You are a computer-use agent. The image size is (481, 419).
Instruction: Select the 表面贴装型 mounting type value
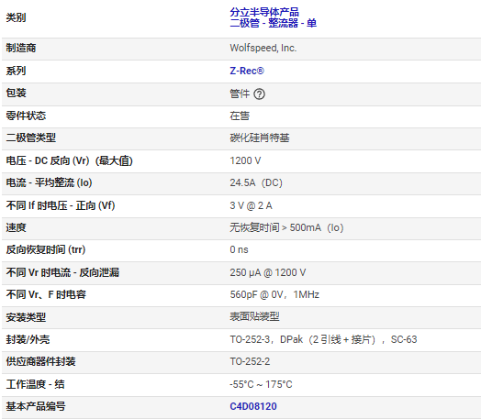pos(254,316)
